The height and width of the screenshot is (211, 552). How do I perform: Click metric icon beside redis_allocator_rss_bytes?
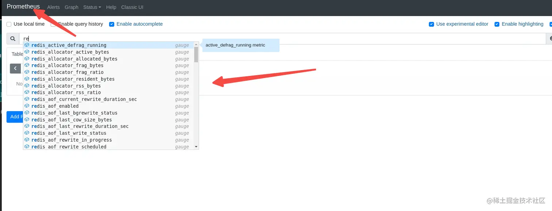[x=27, y=86]
